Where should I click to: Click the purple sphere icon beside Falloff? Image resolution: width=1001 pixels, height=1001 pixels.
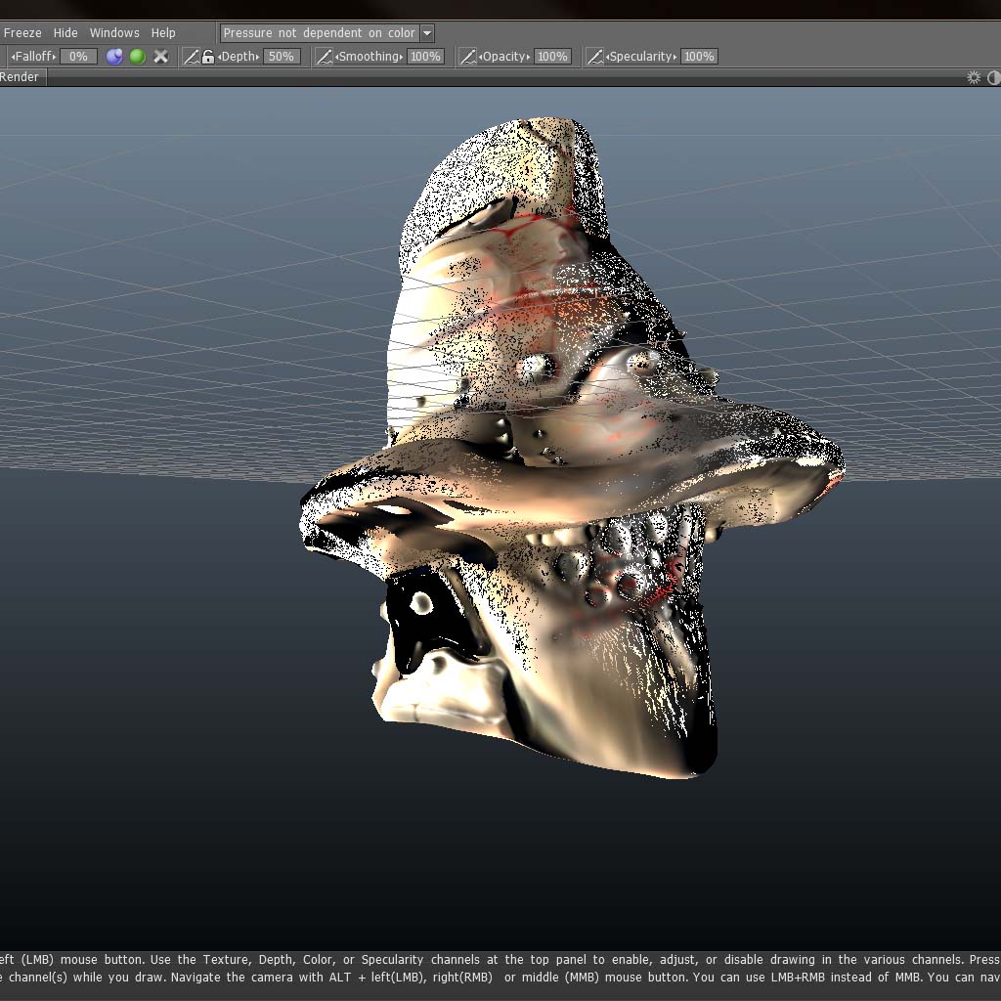click(114, 57)
